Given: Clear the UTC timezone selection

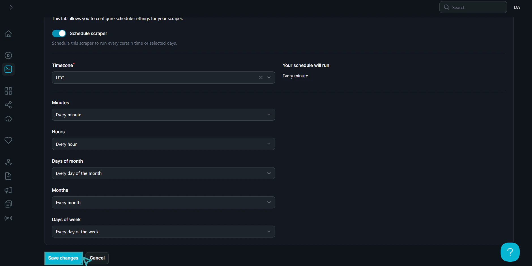Looking at the screenshot, I should click(261, 78).
